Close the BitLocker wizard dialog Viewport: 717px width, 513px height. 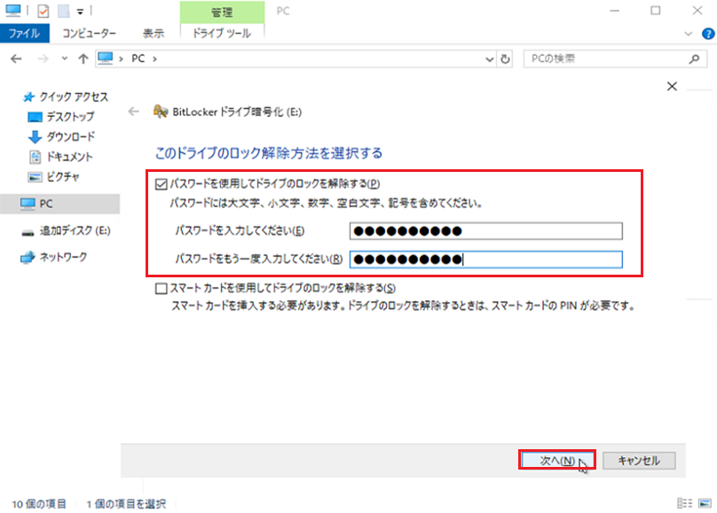671,87
